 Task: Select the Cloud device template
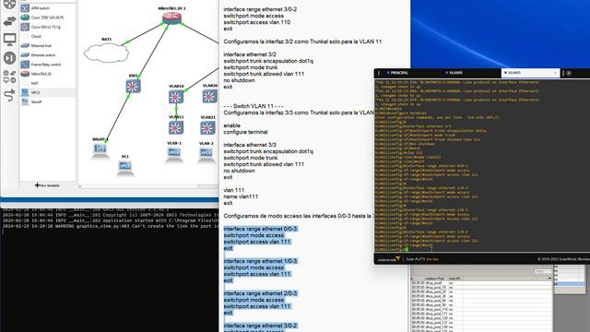47,36
